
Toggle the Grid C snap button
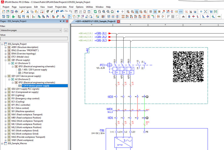point(137,12)
